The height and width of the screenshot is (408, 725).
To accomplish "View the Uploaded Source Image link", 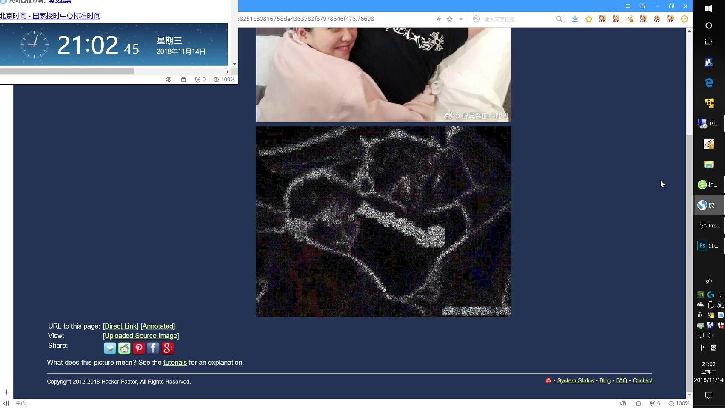I will click(x=141, y=336).
